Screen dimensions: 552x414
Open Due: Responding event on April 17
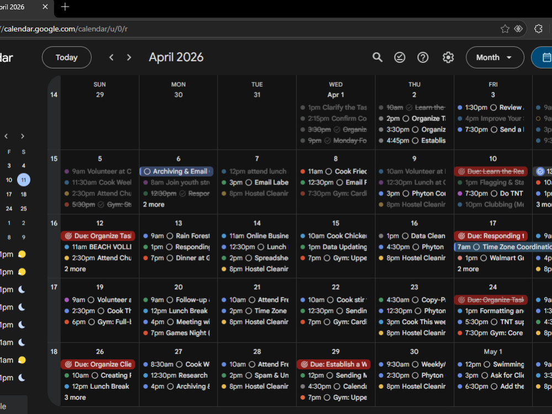[x=491, y=236]
